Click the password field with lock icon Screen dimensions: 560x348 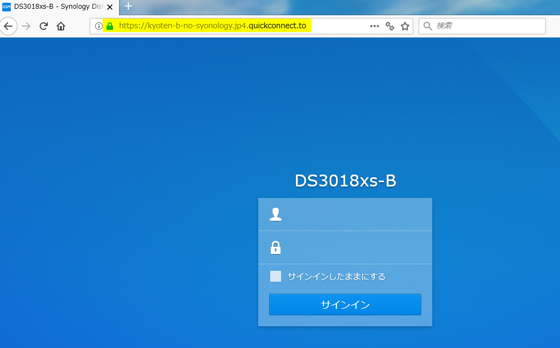coord(345,247)
